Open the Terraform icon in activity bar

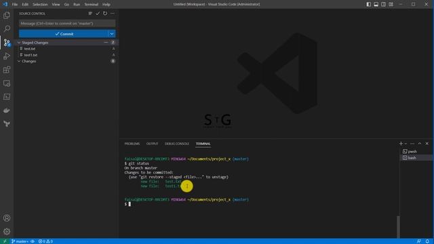(x=7, y=123)
